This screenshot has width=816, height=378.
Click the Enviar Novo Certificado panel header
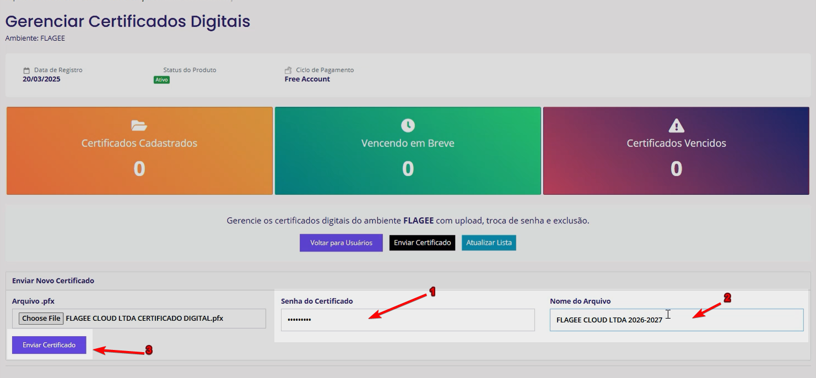(x=53, y=281)
